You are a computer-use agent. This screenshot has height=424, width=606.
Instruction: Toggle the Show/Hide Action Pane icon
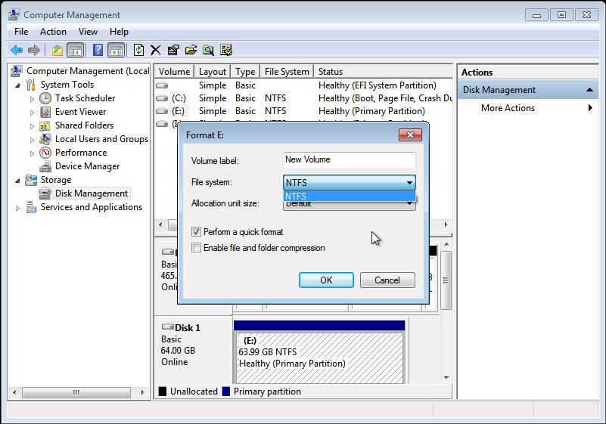116,50
